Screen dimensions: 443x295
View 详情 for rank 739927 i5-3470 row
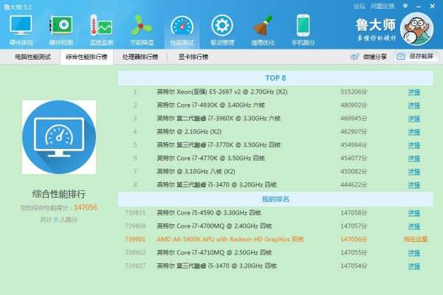coord(414,266)
